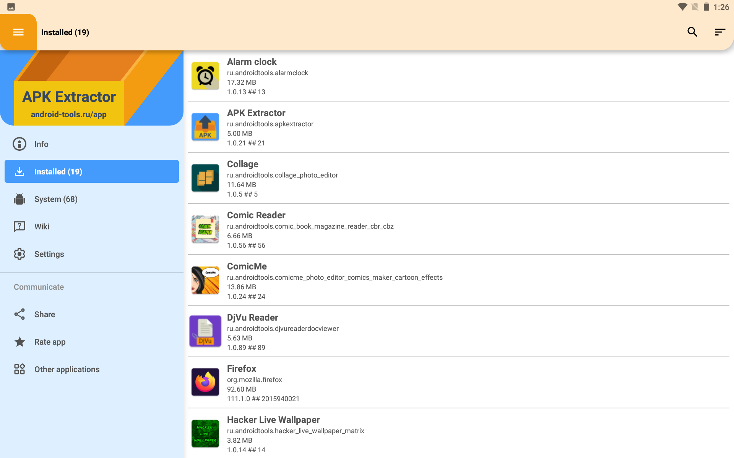Click the Rate app star icon
734x458 pixels.
[x=19, y=342]
